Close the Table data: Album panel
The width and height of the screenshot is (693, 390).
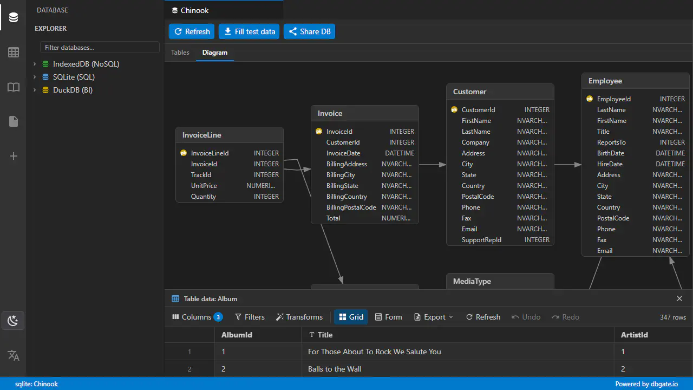679,298
